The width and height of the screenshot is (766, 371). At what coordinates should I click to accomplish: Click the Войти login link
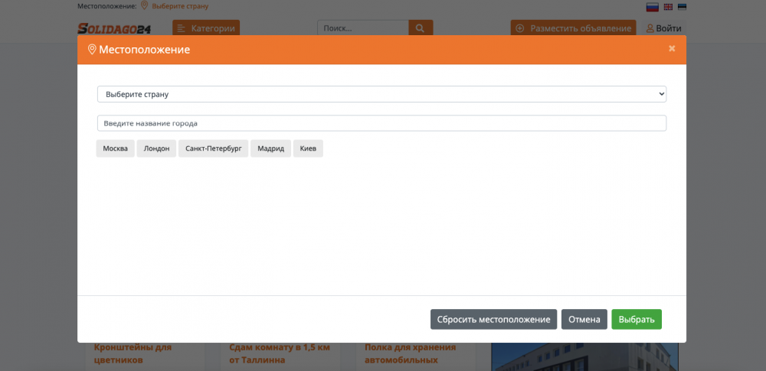click(664, 28)
